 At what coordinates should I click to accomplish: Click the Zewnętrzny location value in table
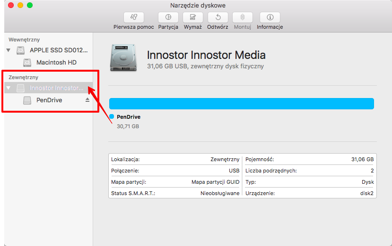225,159
